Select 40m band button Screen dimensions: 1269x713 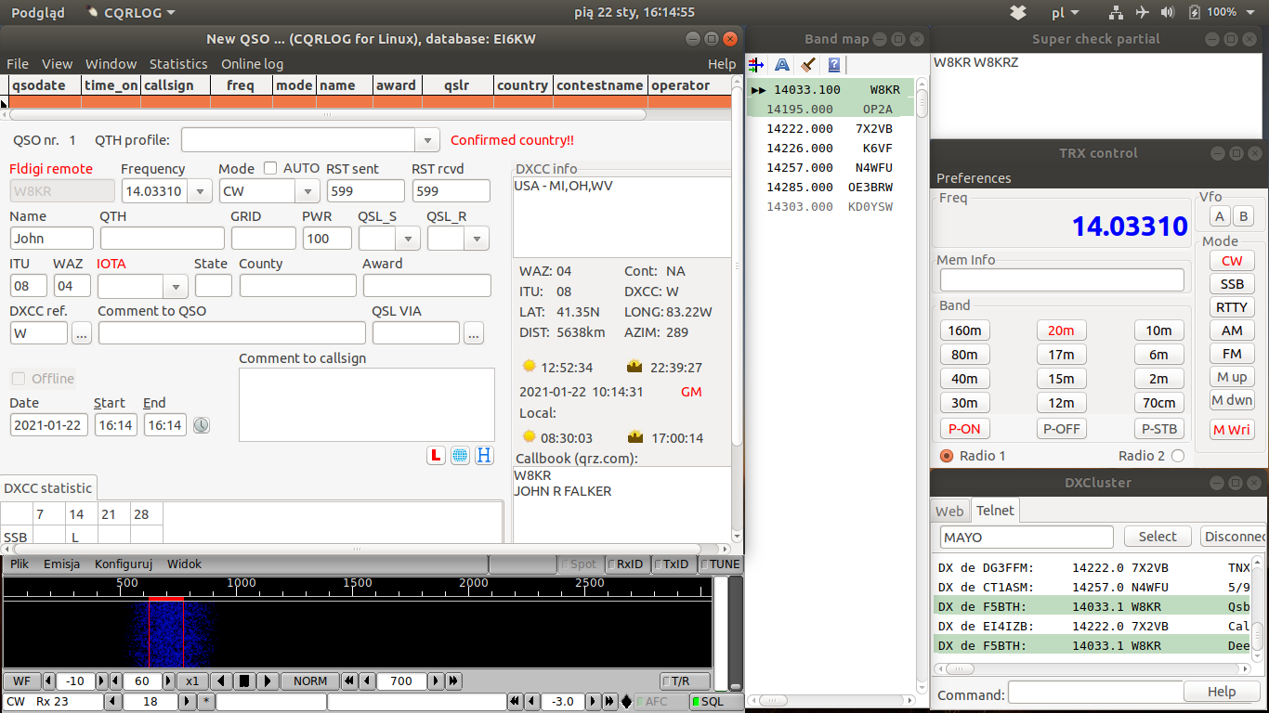tap(964, 379)
